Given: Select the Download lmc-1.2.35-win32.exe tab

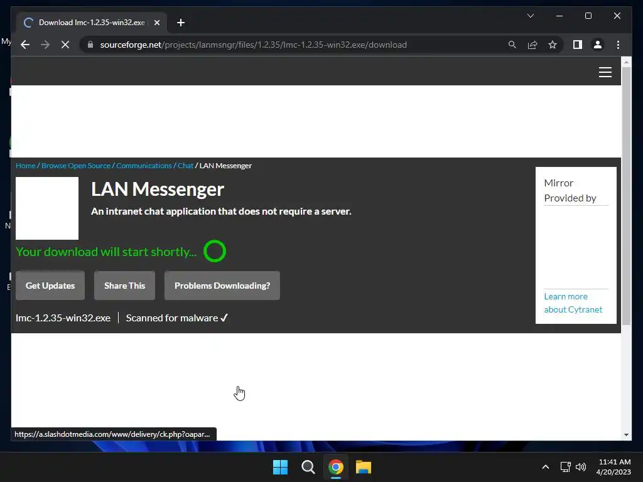Looking at the screenshot, I should (92, 23).
